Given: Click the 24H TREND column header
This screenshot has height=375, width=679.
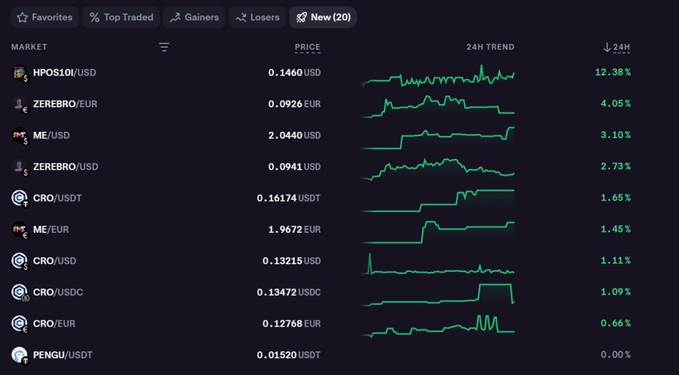Looking at the screenshot, I should point(491,47).
